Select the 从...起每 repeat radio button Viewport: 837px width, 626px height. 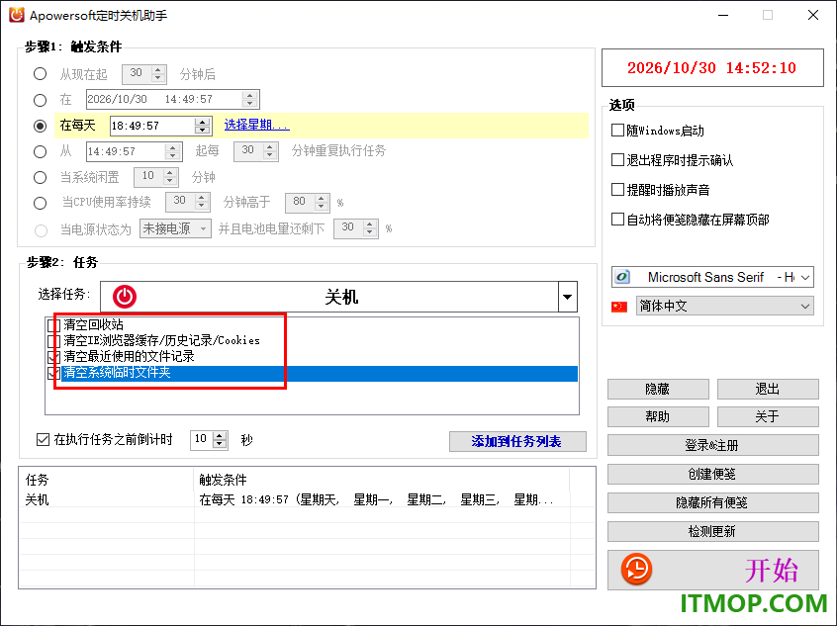[x=40, y=151]
